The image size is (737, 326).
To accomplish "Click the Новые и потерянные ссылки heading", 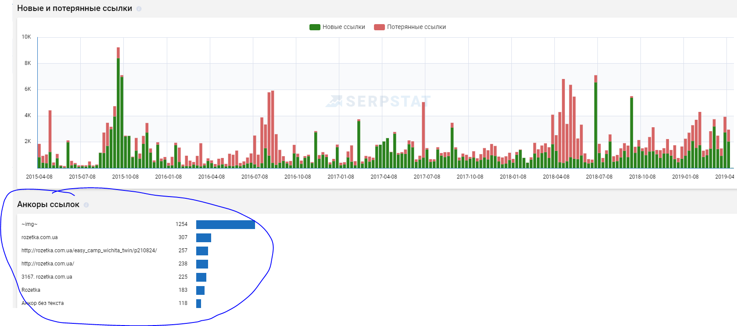I will click(x=75, y=8).
